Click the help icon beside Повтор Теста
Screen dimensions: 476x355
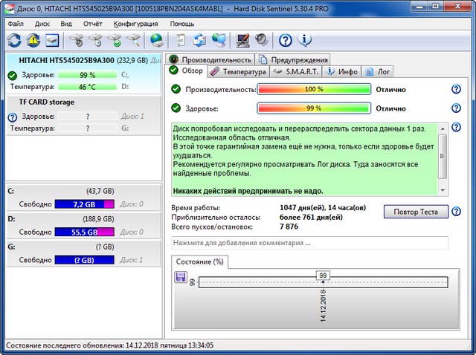(x=457, y=212)
